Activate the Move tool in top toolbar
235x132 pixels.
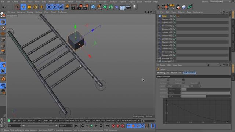click(23, 7)
